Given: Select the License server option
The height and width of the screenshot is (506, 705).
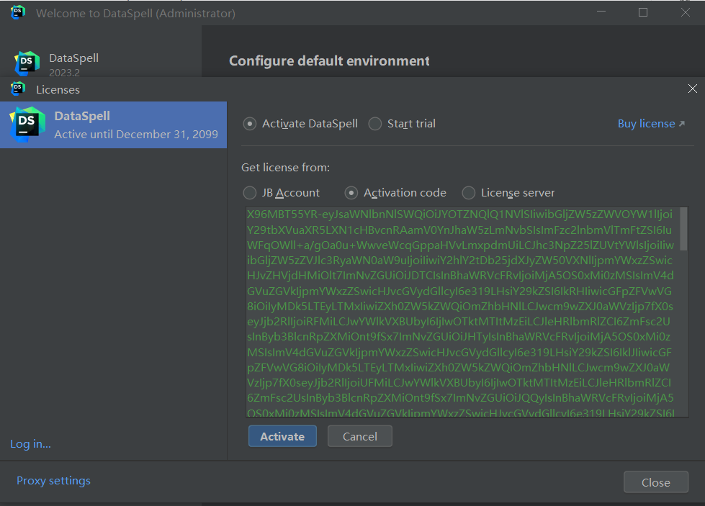Looking at the screenshot, I should pyautogui.click(x=468, y=192).
